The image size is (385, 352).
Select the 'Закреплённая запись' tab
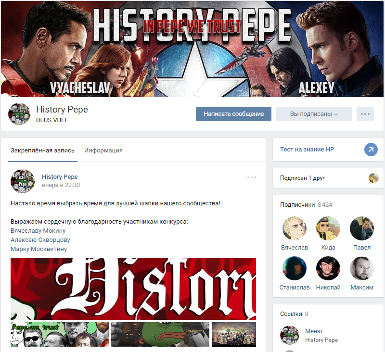tap(42, 151)
